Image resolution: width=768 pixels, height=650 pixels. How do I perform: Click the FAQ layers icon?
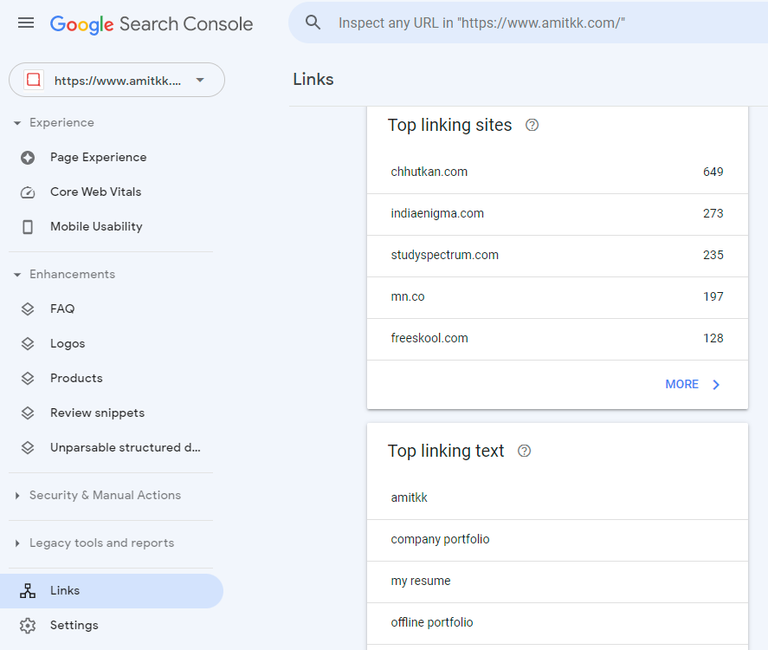pos(28,309)
